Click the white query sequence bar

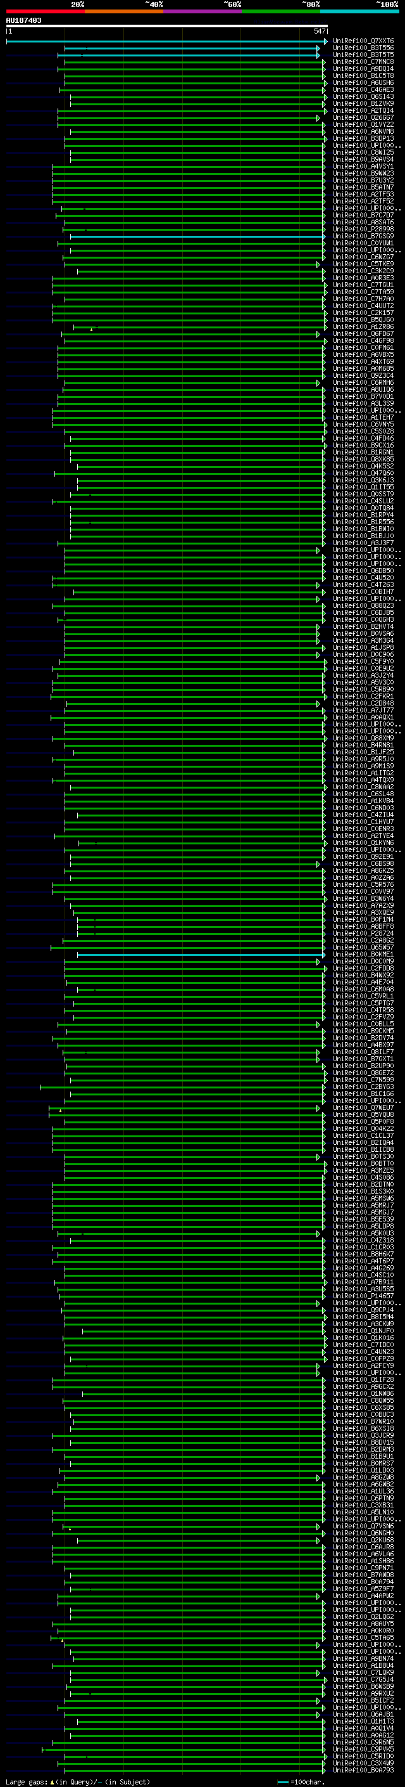coord(167,27)
